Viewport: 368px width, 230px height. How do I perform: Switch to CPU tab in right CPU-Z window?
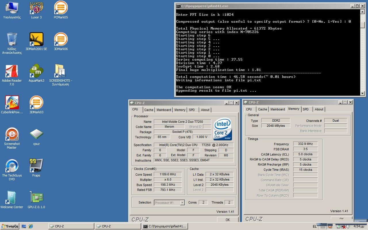(x=249, y=109)
